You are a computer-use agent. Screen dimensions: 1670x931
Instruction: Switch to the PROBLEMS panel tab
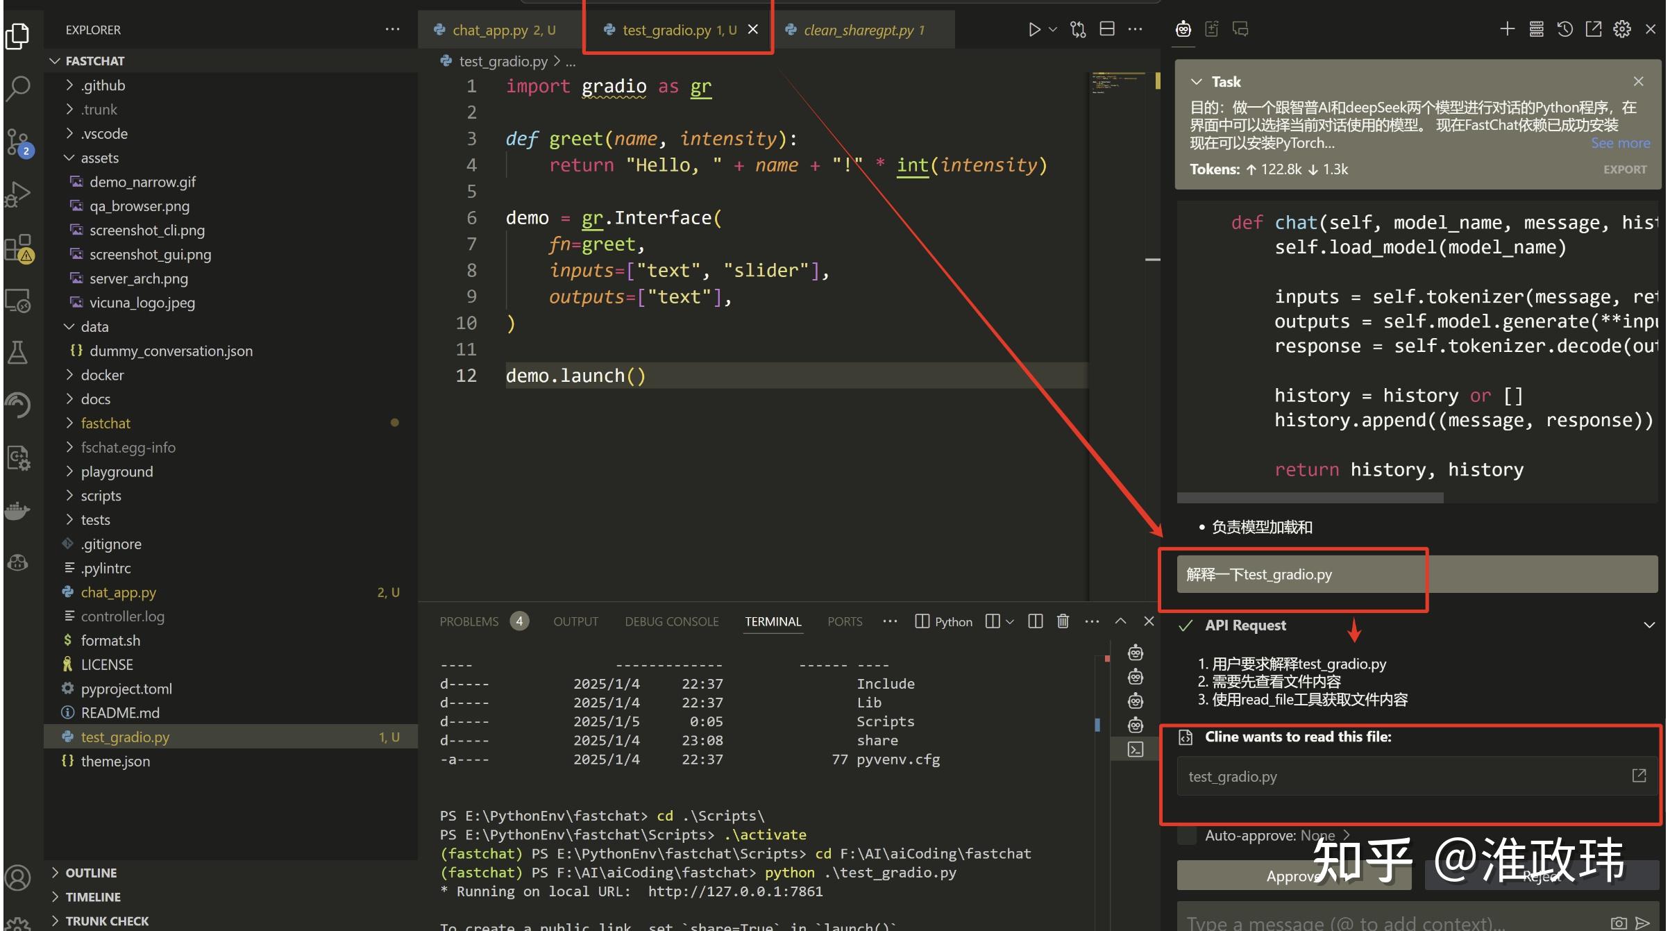[x=469, y=621]
